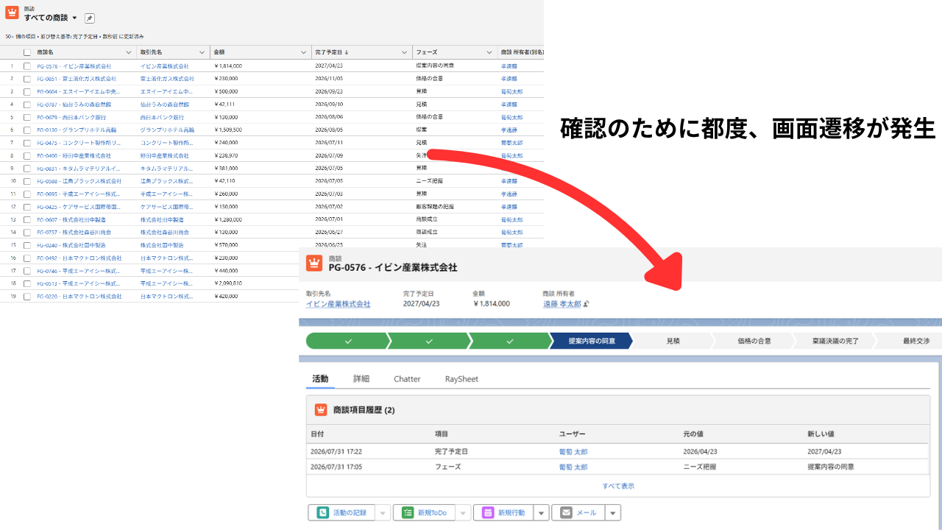Click history date 2026/07/31 17:22
The image size is (942, 530).
pyautogui.click(x=336, y=452)
